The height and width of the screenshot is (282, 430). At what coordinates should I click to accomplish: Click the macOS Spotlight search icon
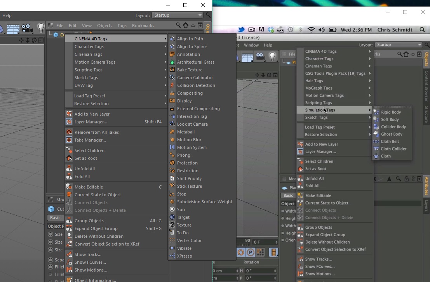(x=422, y=29)
